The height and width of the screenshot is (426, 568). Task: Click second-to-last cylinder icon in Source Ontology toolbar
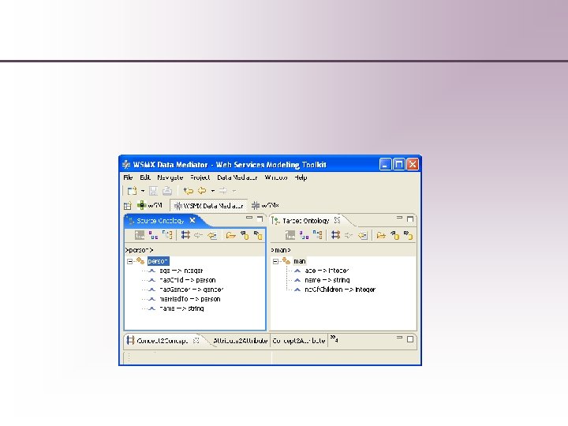pos(245,235)
